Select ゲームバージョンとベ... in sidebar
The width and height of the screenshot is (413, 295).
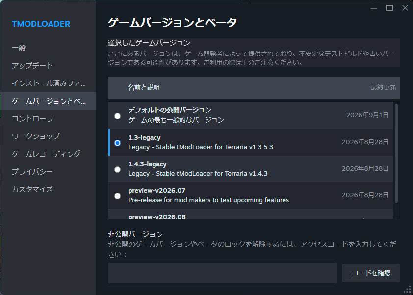(x=49, y=101)
